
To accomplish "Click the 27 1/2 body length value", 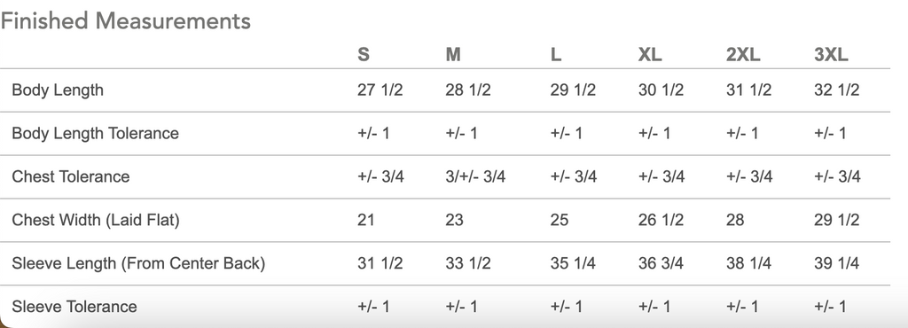I will 380,90.
